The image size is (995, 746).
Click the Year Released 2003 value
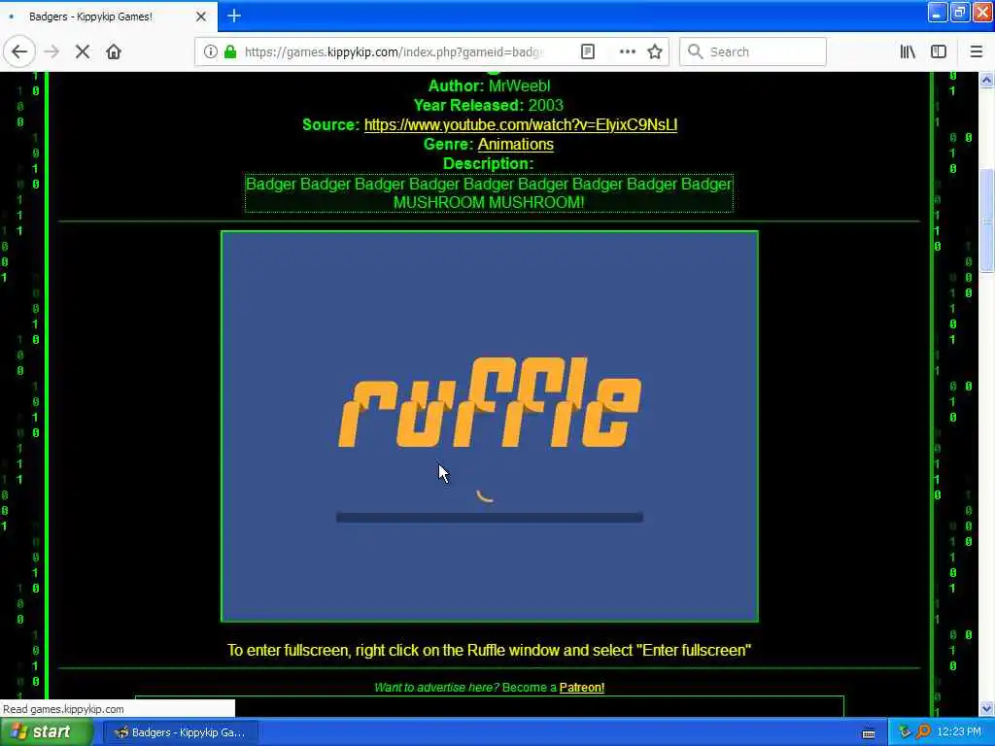click(546, 105)
